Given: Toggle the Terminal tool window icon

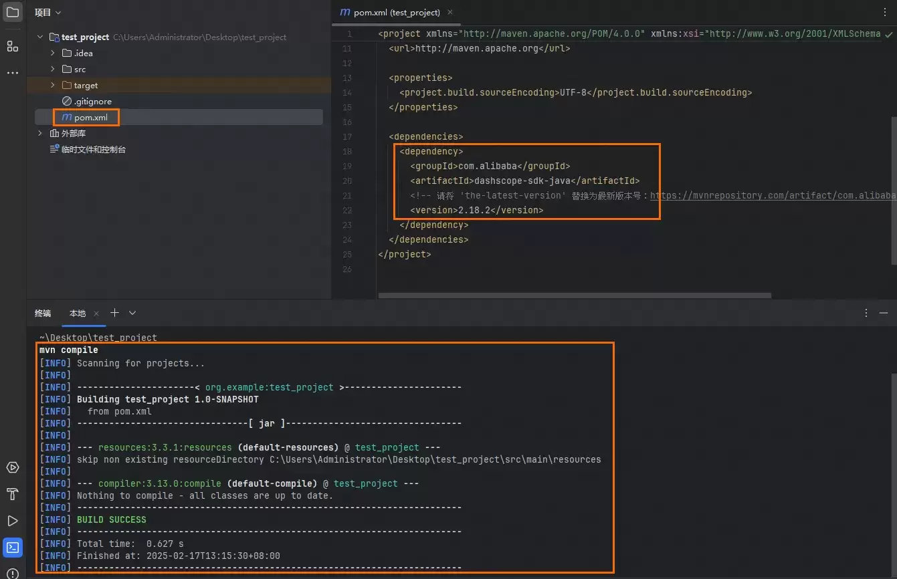Looking at the screenshot, I should pyautogui.click(x=13, y=548).
